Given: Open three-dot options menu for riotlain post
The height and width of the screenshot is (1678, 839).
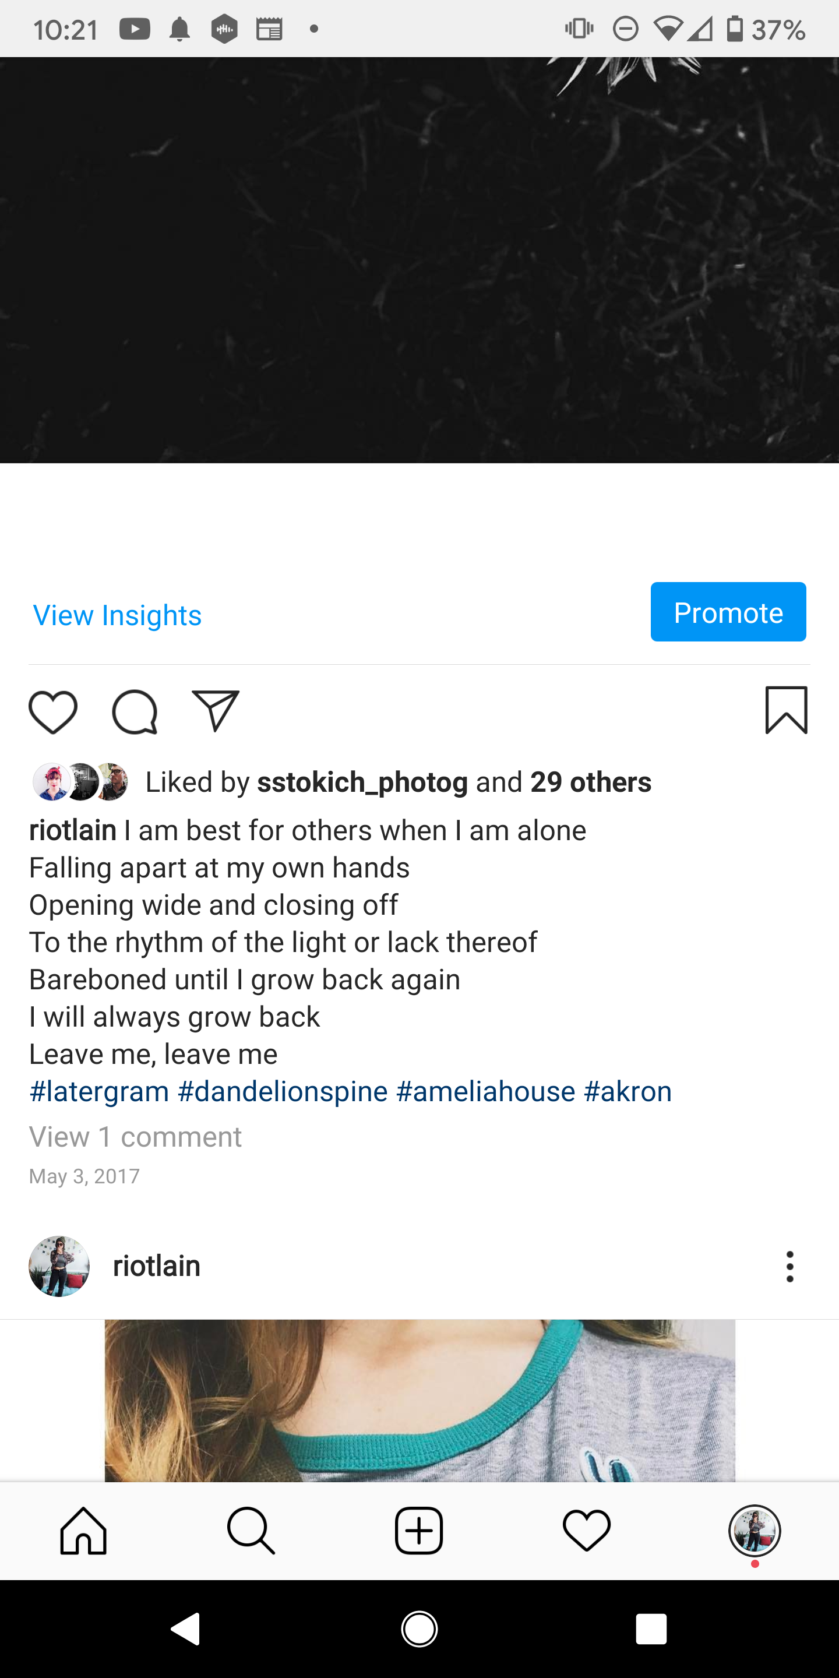Looking at the screenshot, I should click(789, 1266).
